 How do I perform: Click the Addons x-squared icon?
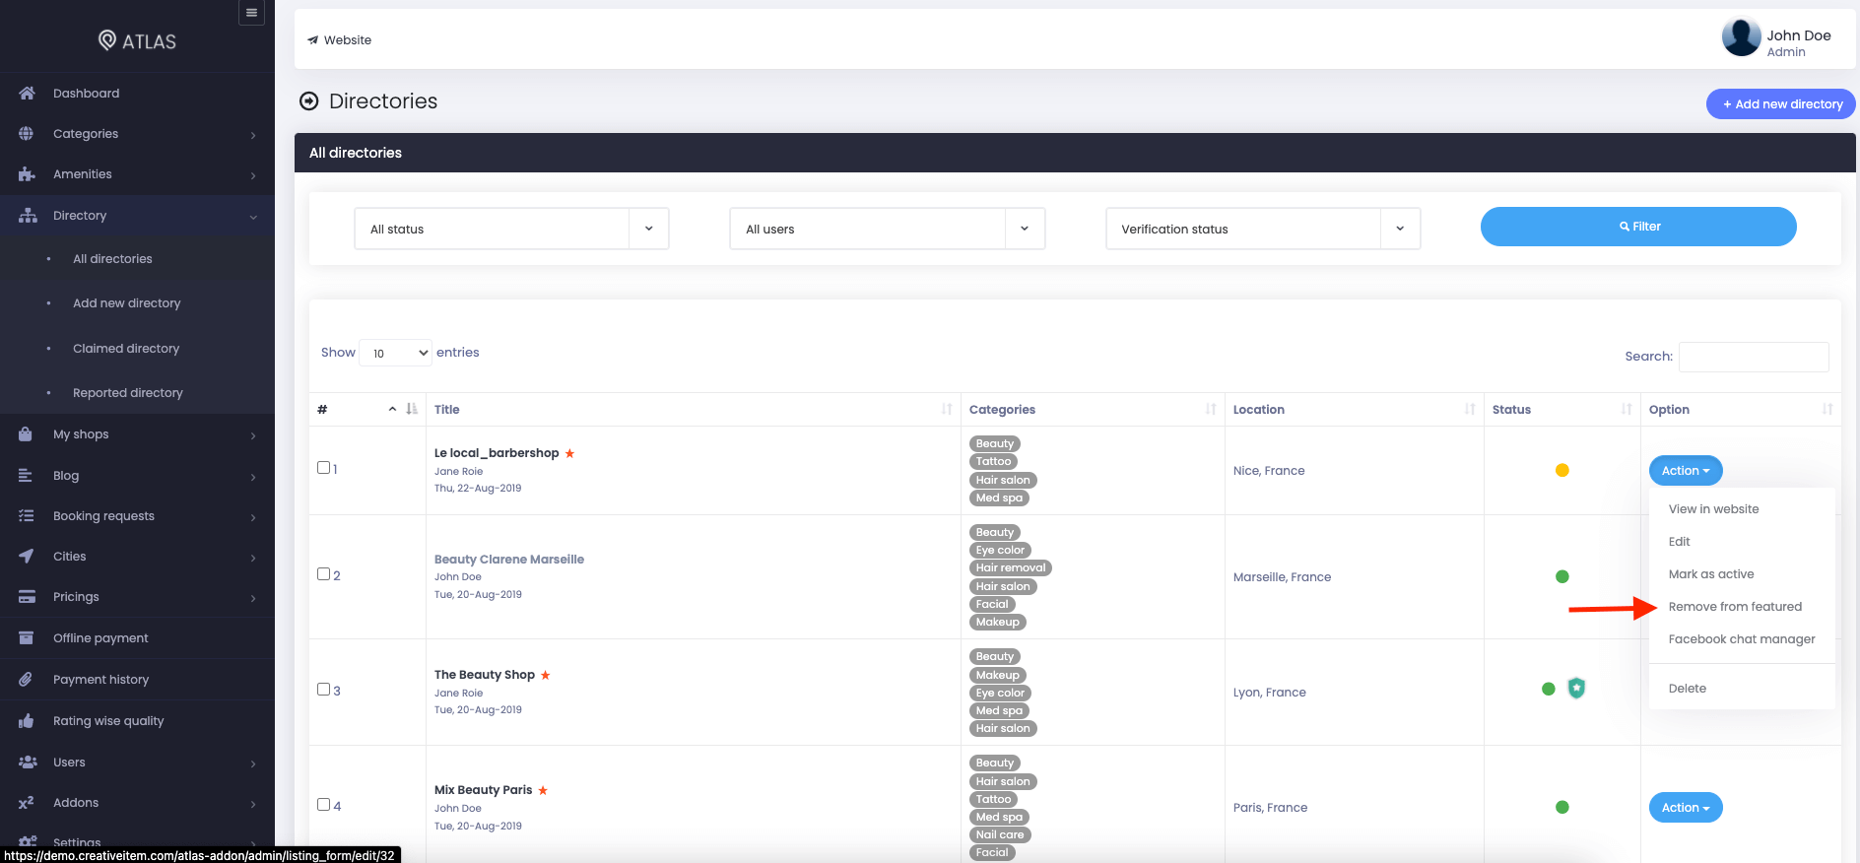point(27,803)
